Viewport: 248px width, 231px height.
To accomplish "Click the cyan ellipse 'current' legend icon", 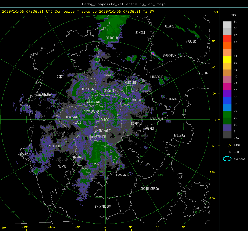I will 227,159.
